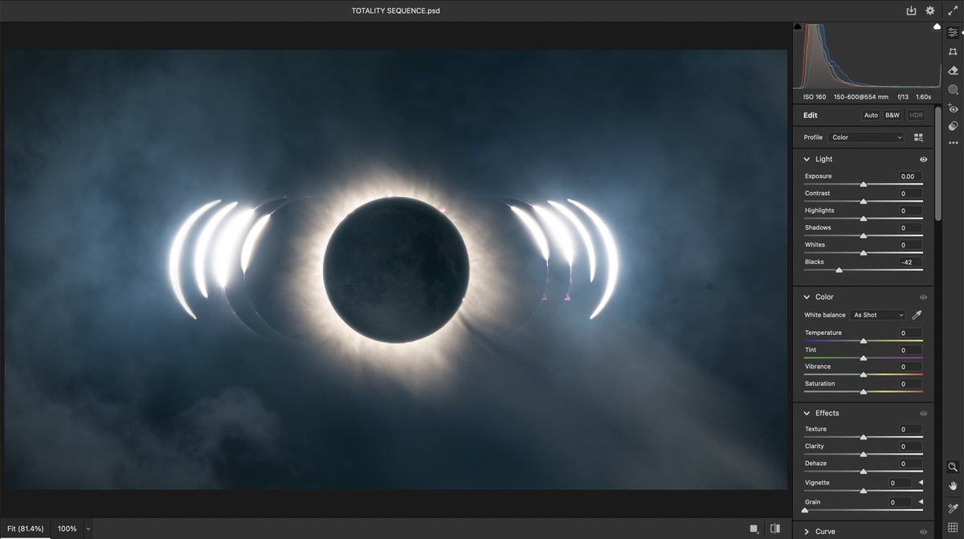The height and width of the screenshot is (539, 964).
Task: Toggle full screen mode arrows
Action: tap(953, 10)
